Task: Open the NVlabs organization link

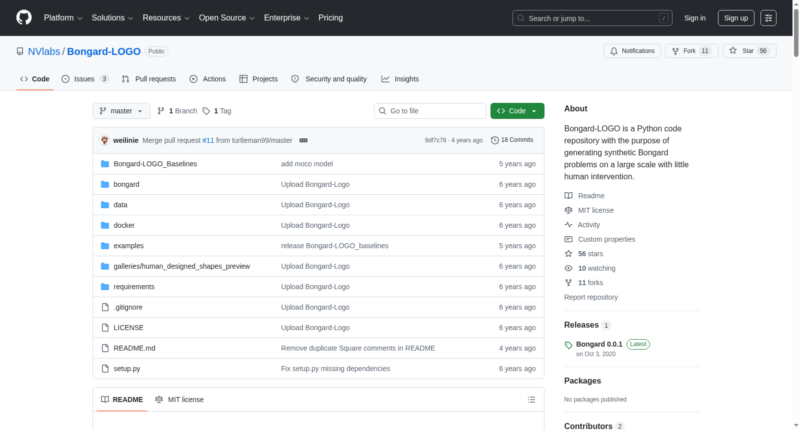Action: coord(44,51)
